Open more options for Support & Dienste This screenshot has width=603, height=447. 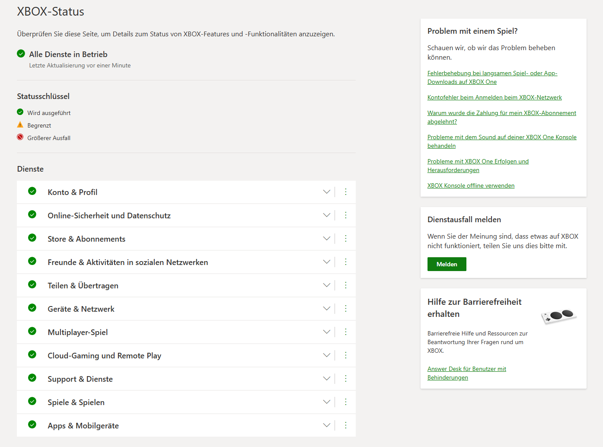click(346, 379)
